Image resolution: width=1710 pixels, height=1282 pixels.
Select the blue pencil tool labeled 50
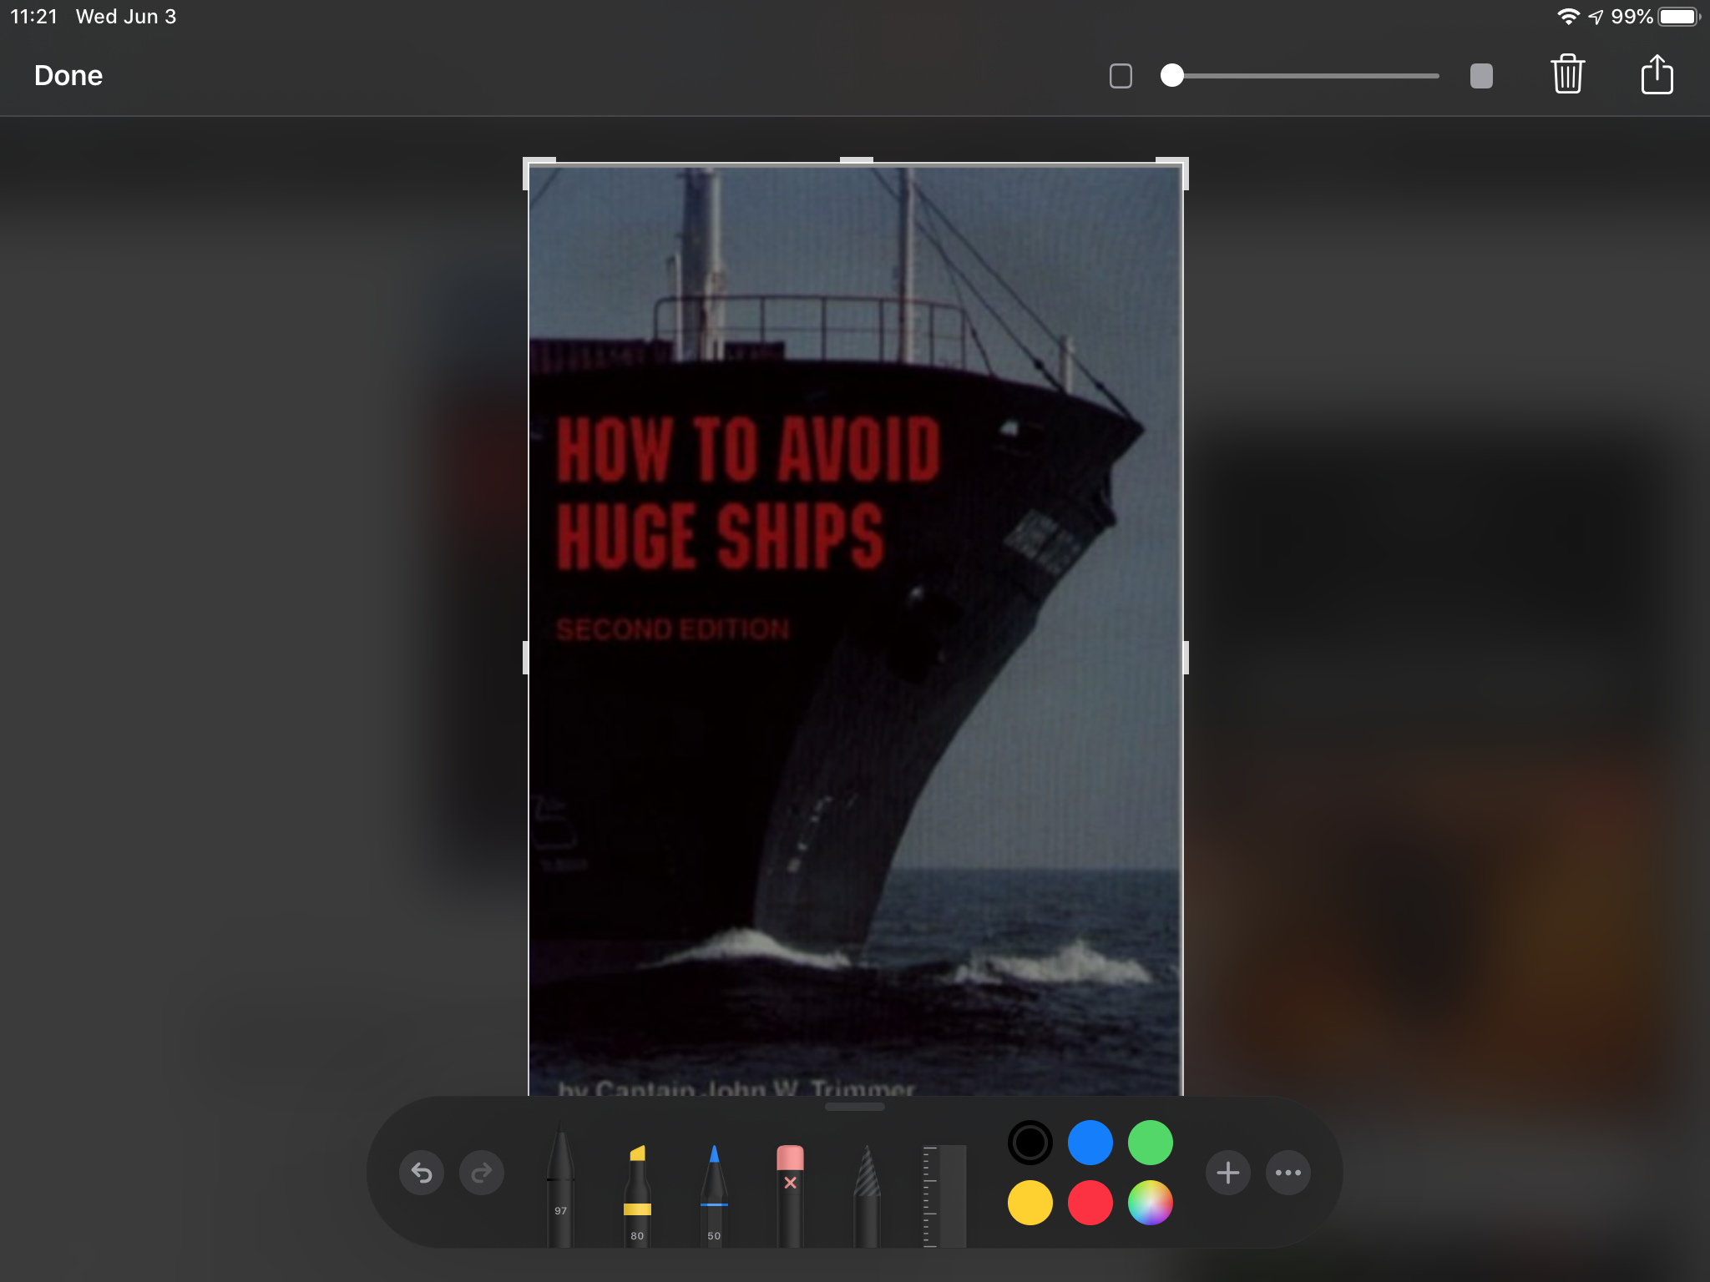714,1196
